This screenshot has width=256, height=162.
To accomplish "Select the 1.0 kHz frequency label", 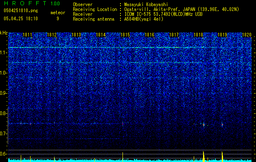I will pos(4,73).
